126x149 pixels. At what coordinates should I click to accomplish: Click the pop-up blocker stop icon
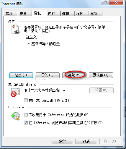pyautogui.click(x=15, y=92)
